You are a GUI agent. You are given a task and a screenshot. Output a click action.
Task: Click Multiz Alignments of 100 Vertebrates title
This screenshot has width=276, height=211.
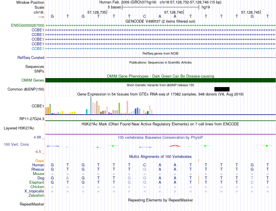(160, 156)
